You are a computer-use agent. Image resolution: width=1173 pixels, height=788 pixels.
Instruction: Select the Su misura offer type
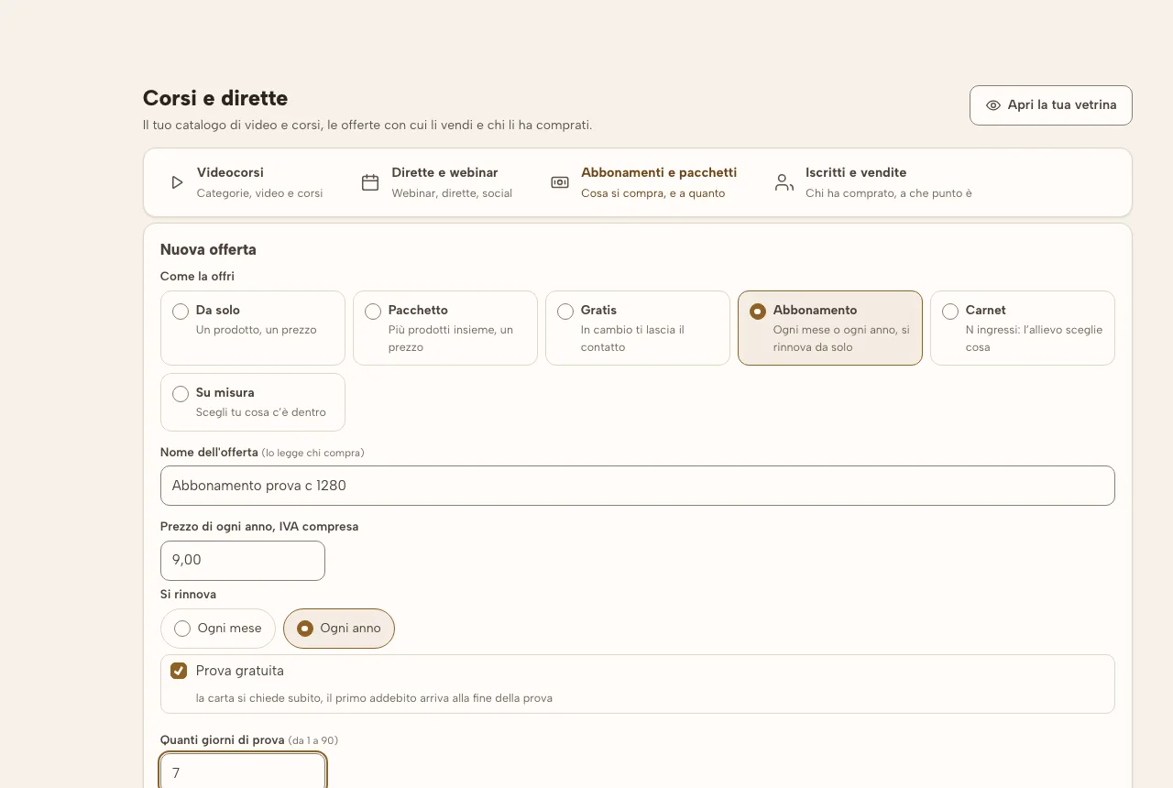(253, 402)
